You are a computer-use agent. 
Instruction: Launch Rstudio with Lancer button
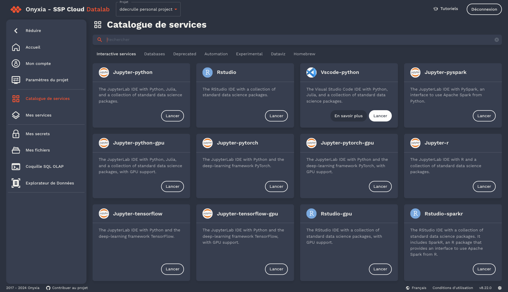pos(276,116)
